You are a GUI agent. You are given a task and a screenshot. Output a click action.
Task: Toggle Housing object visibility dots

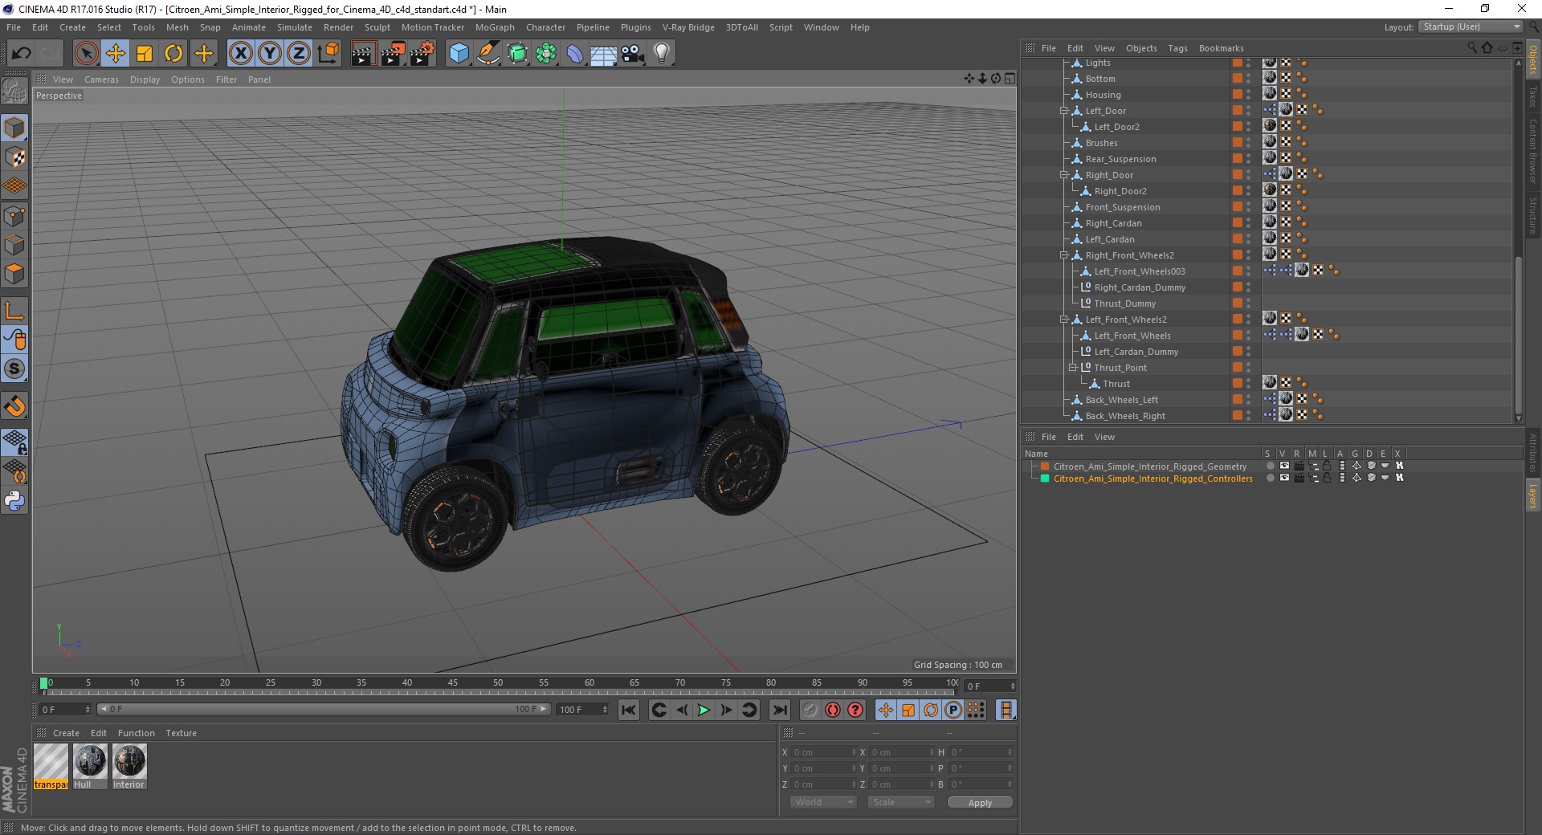[x=1249, y=95]
